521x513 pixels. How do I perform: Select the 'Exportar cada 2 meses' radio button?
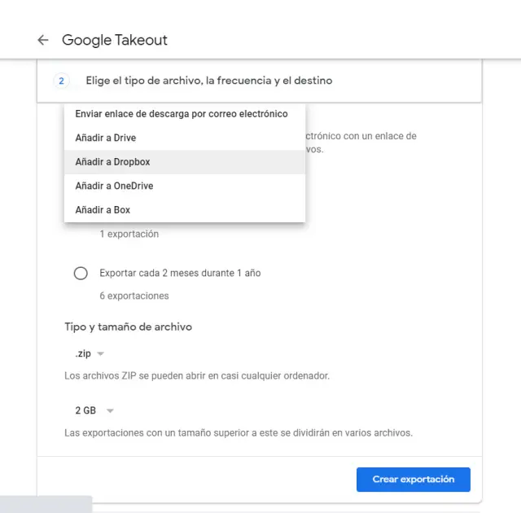(x=81, y=274)
